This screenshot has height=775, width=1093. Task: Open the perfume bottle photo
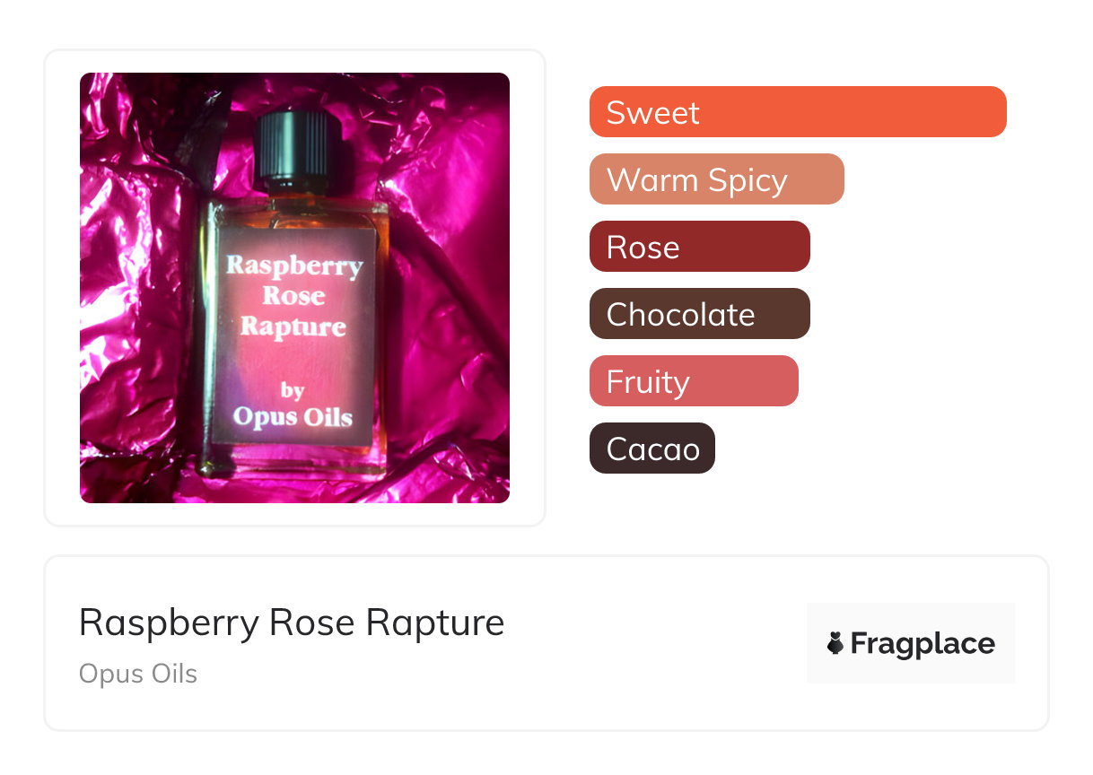pos(294,288)
